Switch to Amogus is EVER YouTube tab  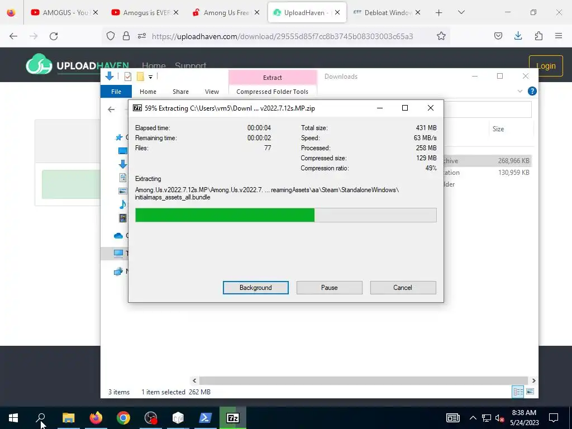point(146,12)
